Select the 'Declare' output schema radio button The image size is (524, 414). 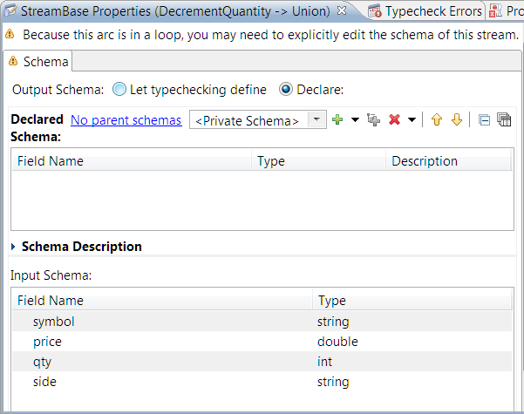285,89
